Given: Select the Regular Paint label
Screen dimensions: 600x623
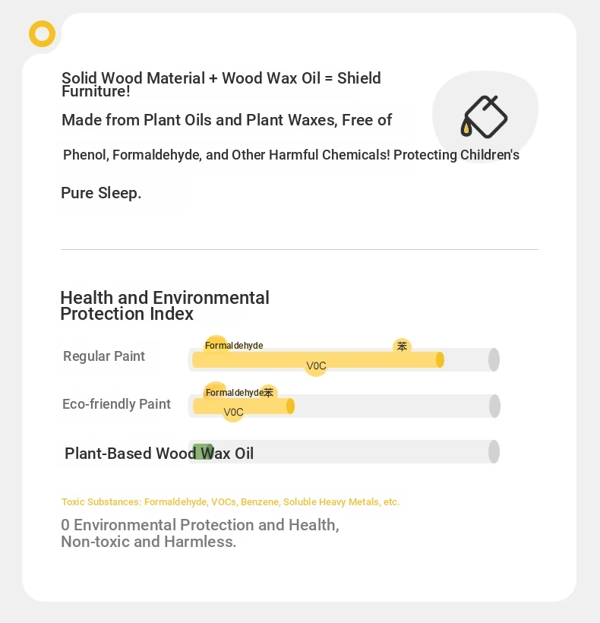Looking at the screenshot, I should tap(104, 356).
